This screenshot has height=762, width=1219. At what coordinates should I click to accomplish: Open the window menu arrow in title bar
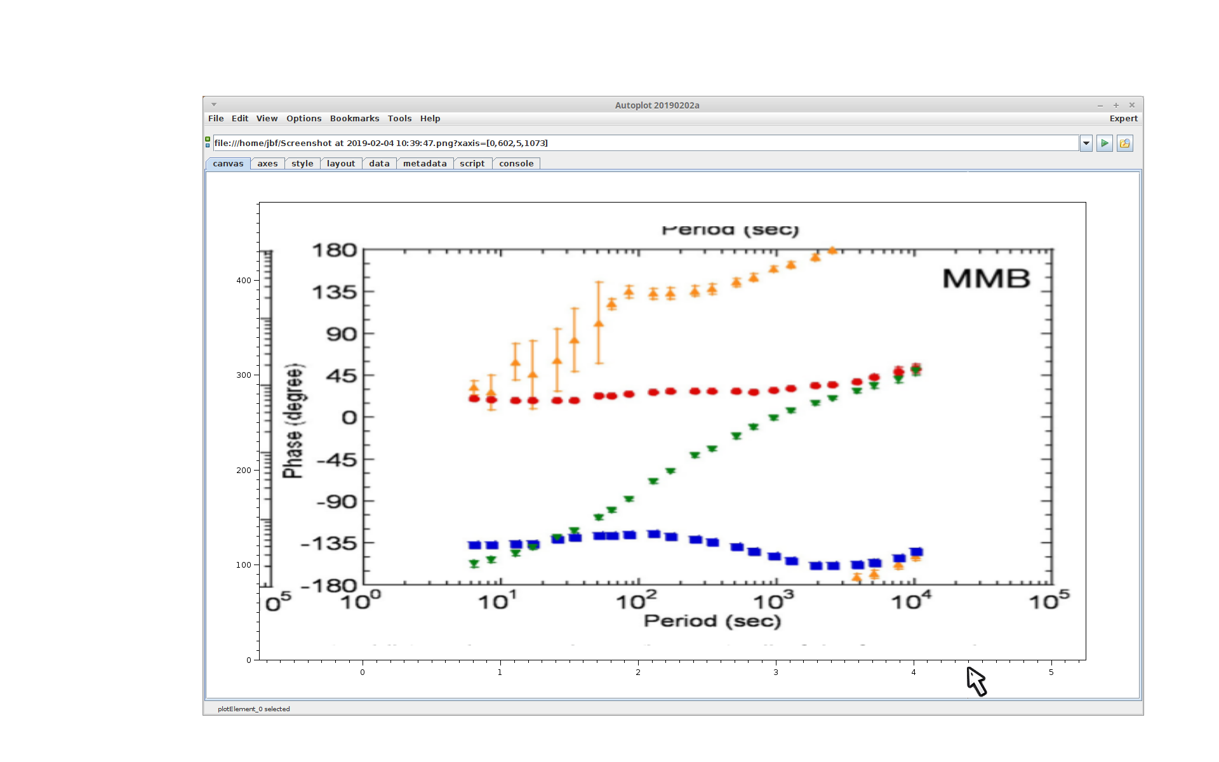[x=214, y=105]
